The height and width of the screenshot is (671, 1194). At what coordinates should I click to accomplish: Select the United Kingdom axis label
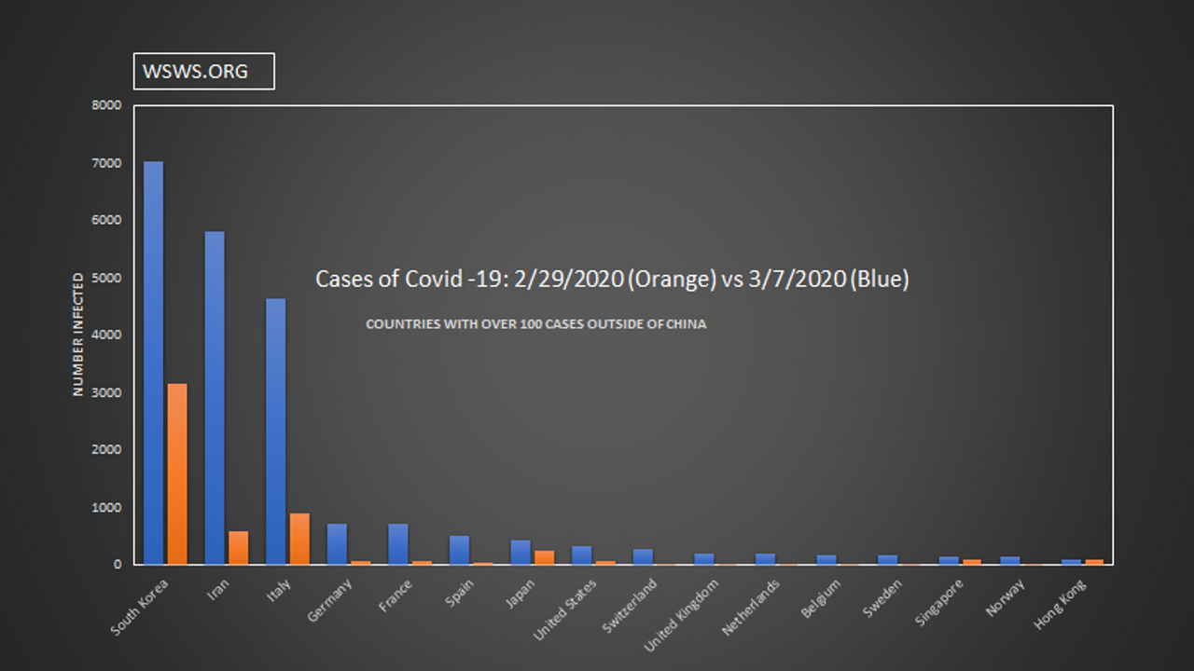tap(683, 613)
